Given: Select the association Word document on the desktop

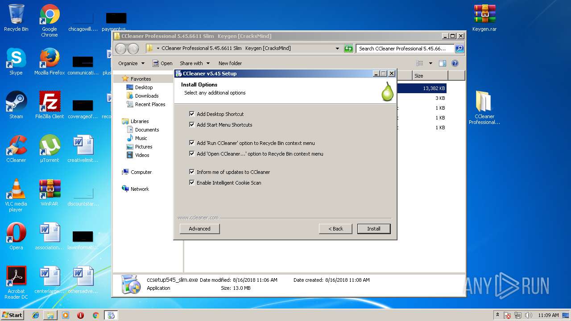Looking at the screenshot, I should point(50,236).
